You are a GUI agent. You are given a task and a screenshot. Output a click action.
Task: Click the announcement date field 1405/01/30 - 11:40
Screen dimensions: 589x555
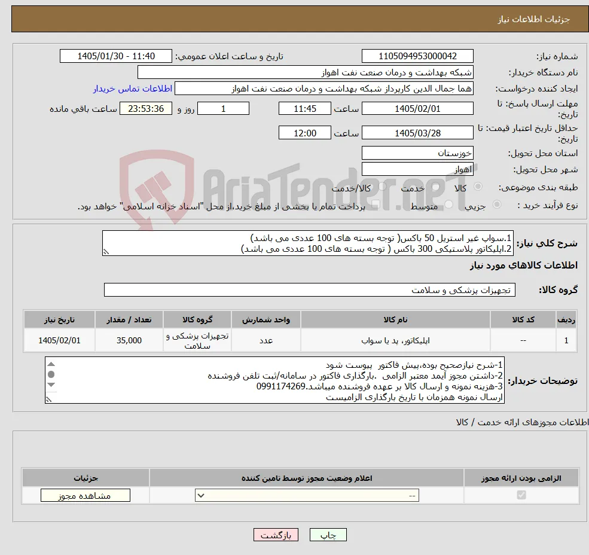pyautogui.click(x=115, y=56)
